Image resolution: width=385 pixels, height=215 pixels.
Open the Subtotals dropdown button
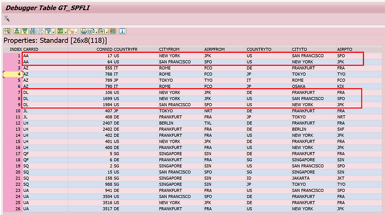tap(73, 31)
